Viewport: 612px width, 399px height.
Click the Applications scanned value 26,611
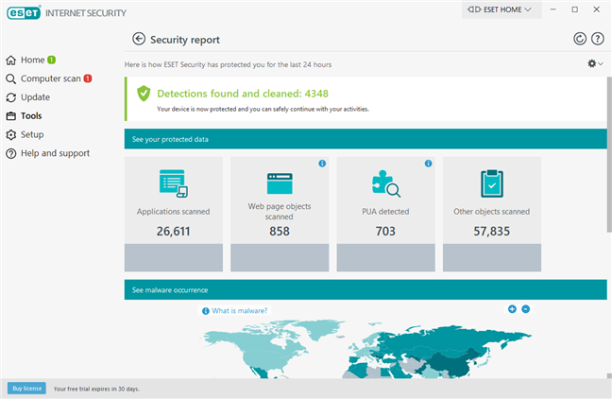[173, 232]
